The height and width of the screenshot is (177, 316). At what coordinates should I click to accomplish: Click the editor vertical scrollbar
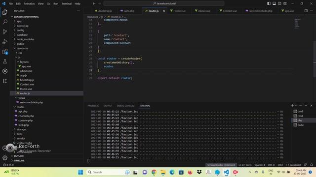[315, 59]
